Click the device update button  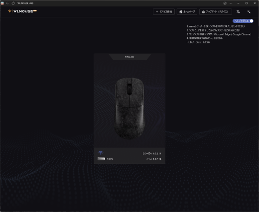point(216,12)
